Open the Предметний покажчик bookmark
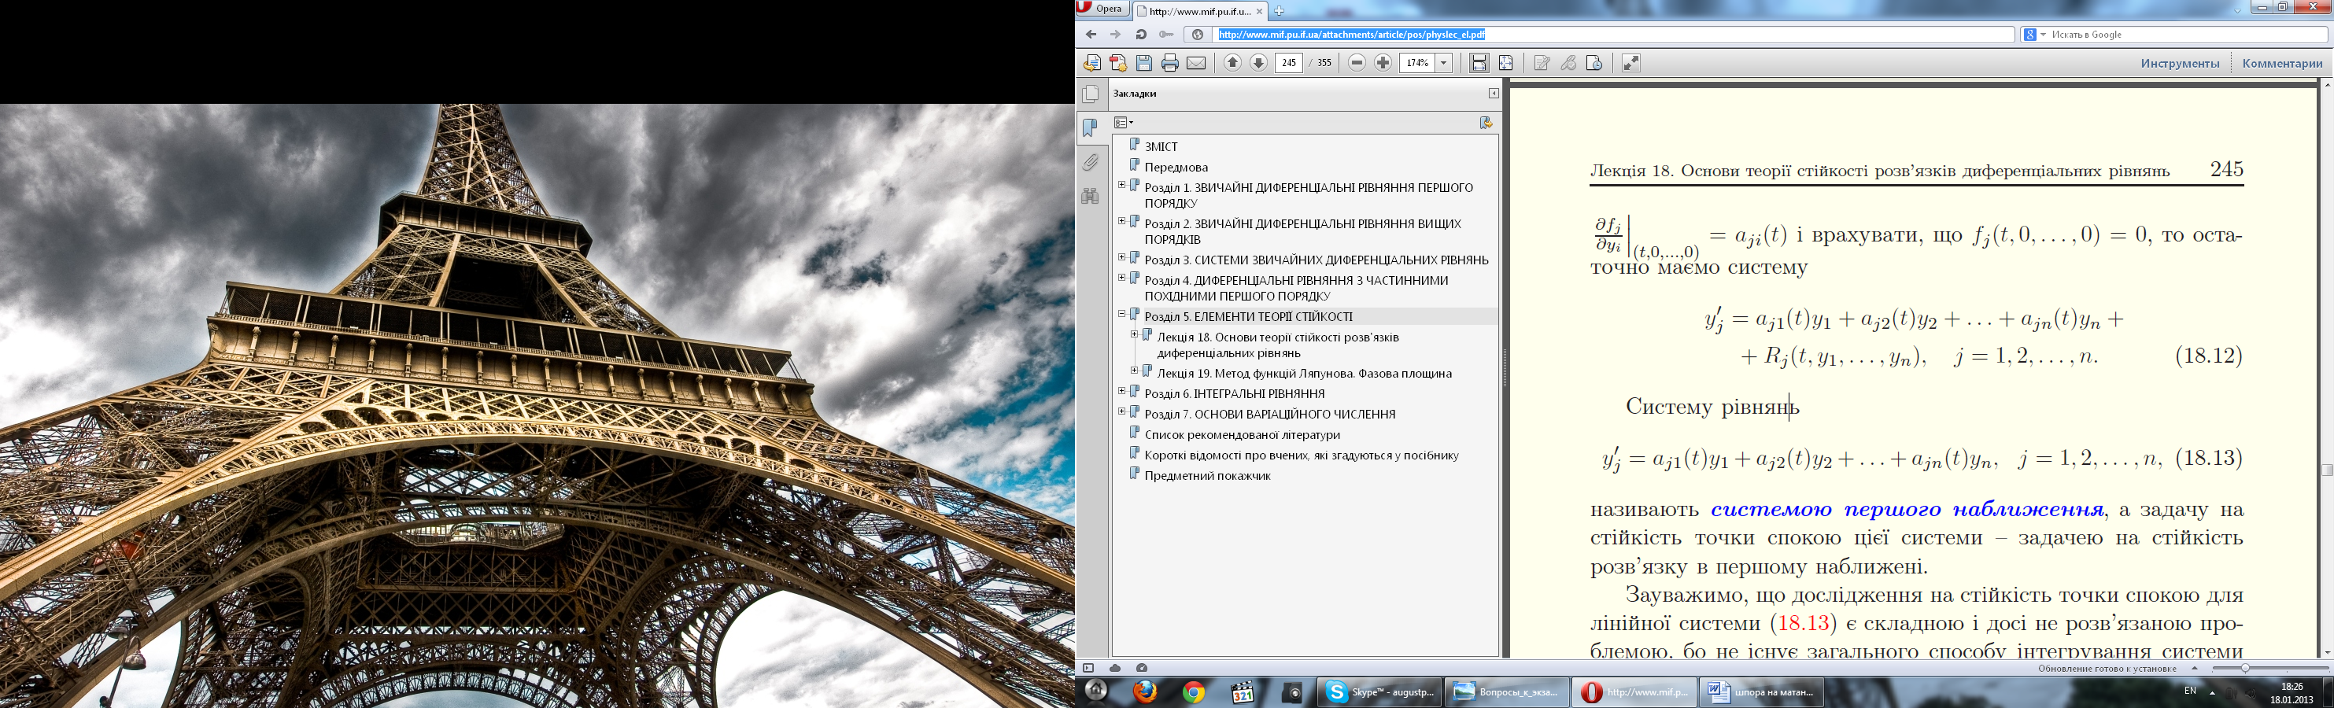The image size is (2334, 708). (1208, 476)
